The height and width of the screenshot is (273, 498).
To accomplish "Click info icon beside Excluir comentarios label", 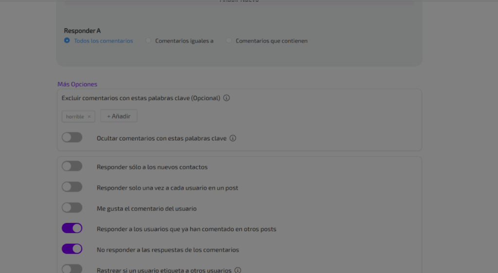I will click(x=227, y=98).
